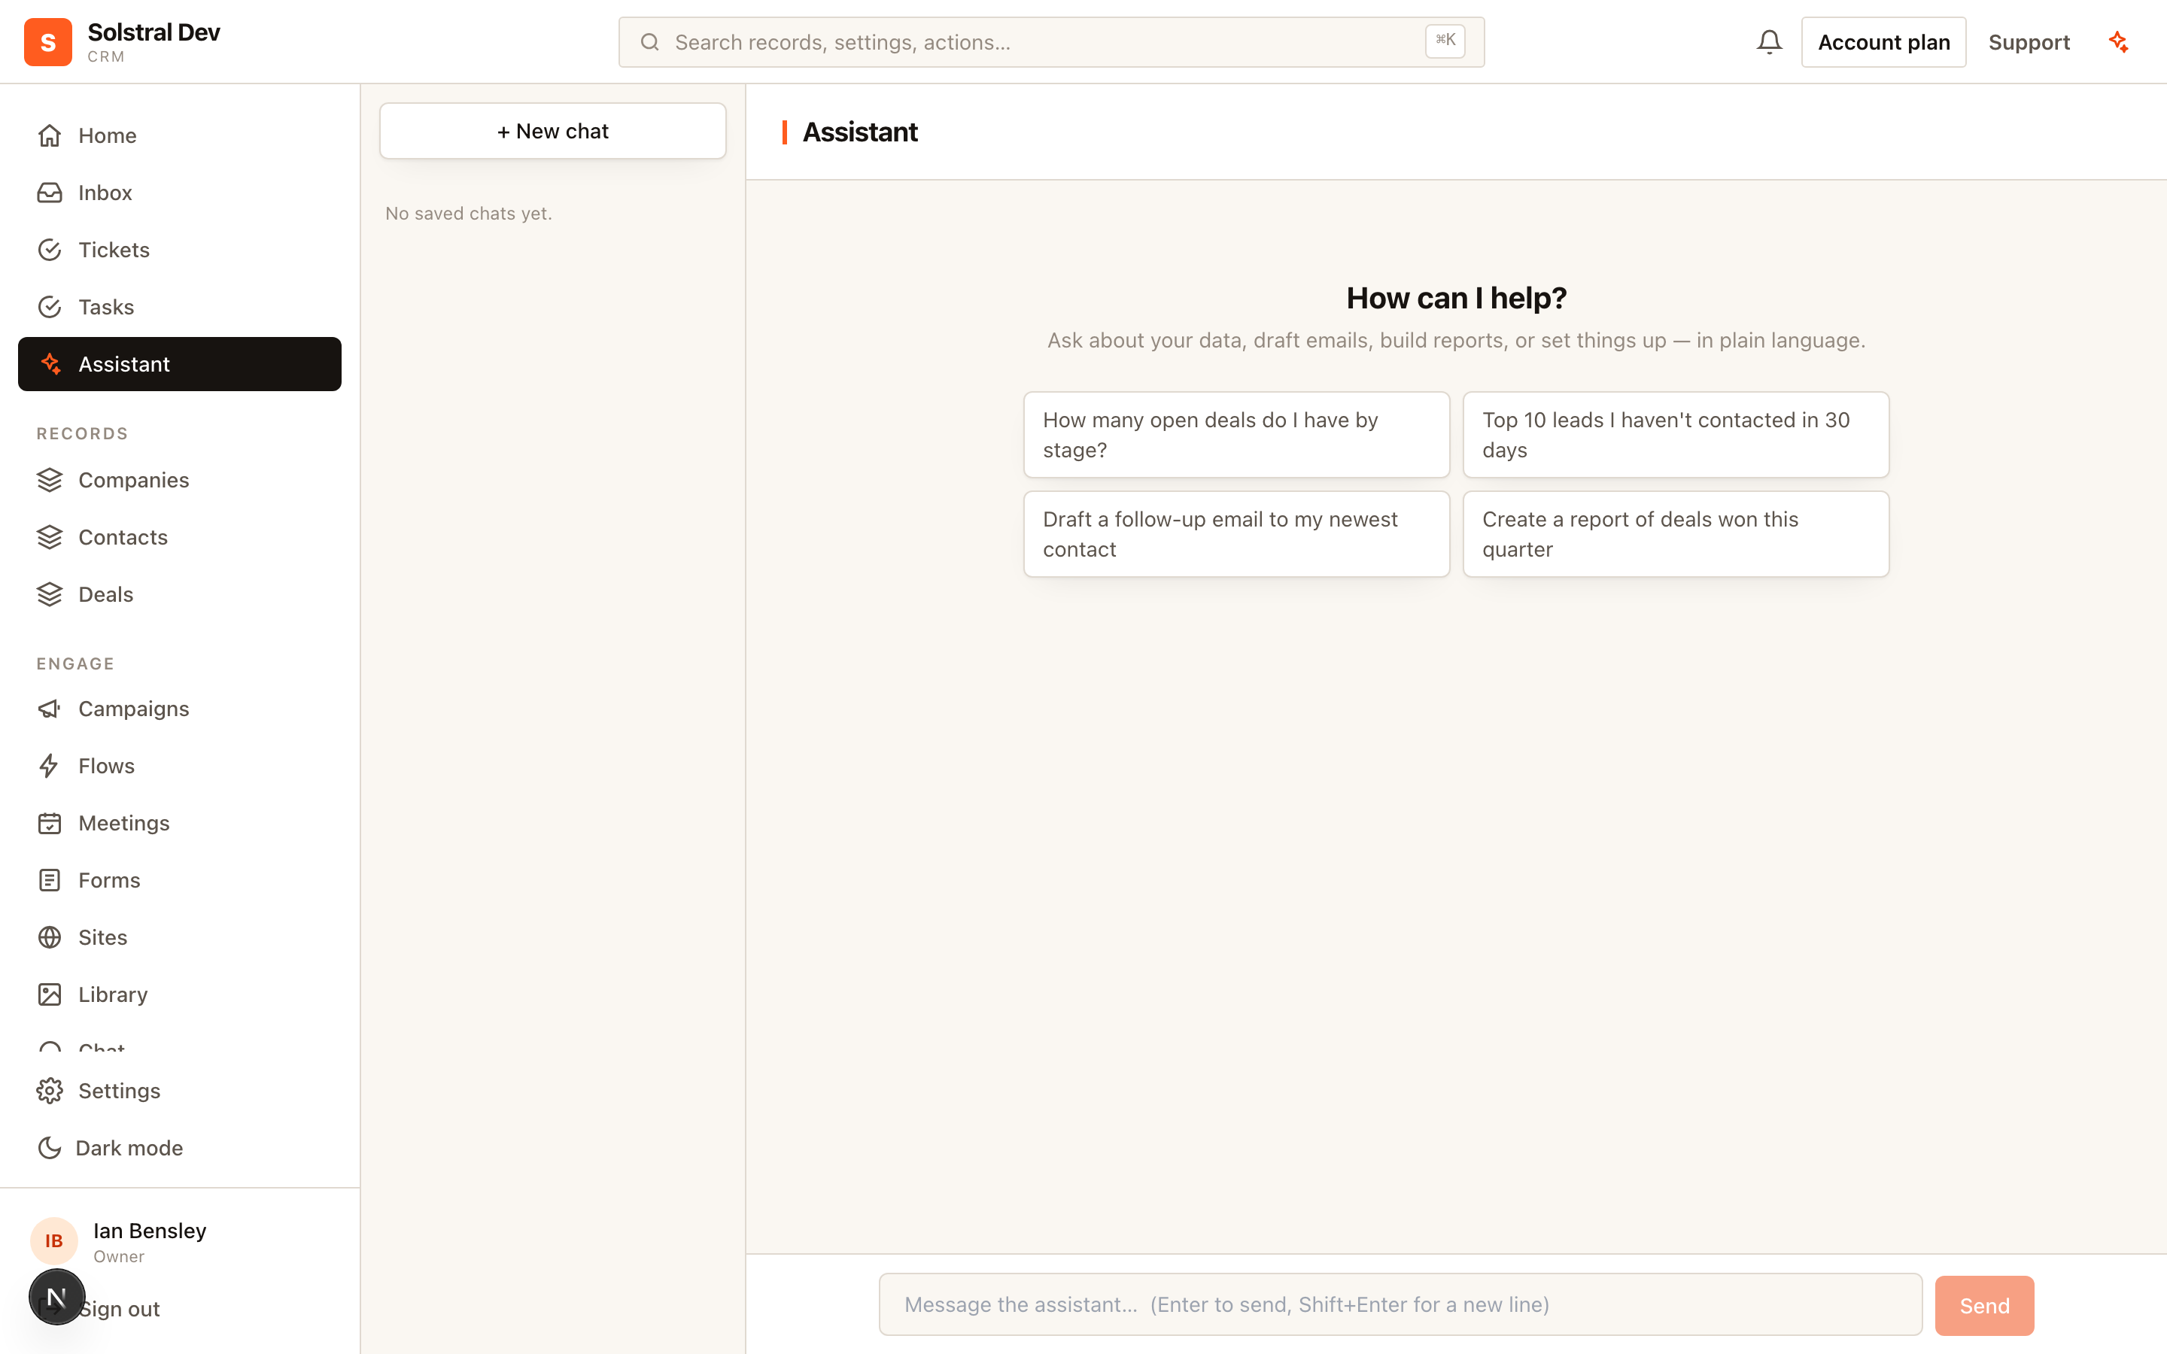Click the Home icon in the sidebar
The width and height of the screenshot is (2167, 1354).
pyautogui.click(x=50, y=135)
